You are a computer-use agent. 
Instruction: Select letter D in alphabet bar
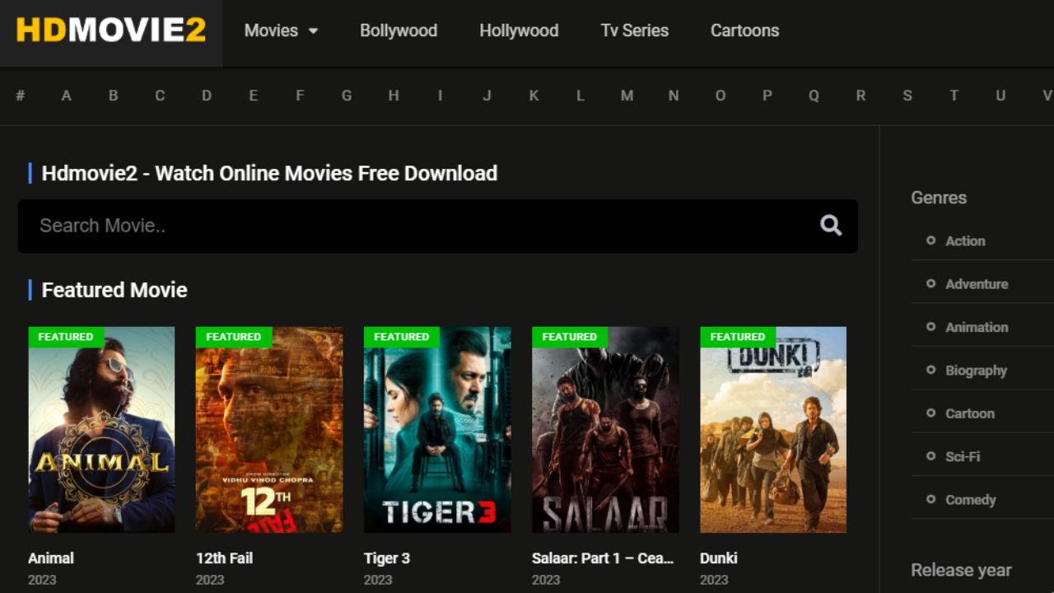pos(207,96)
